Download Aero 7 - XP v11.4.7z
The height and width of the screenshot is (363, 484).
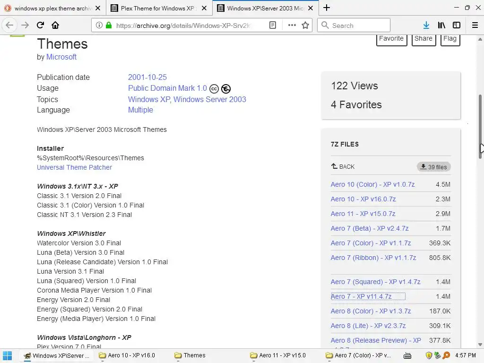pos(361,296)
